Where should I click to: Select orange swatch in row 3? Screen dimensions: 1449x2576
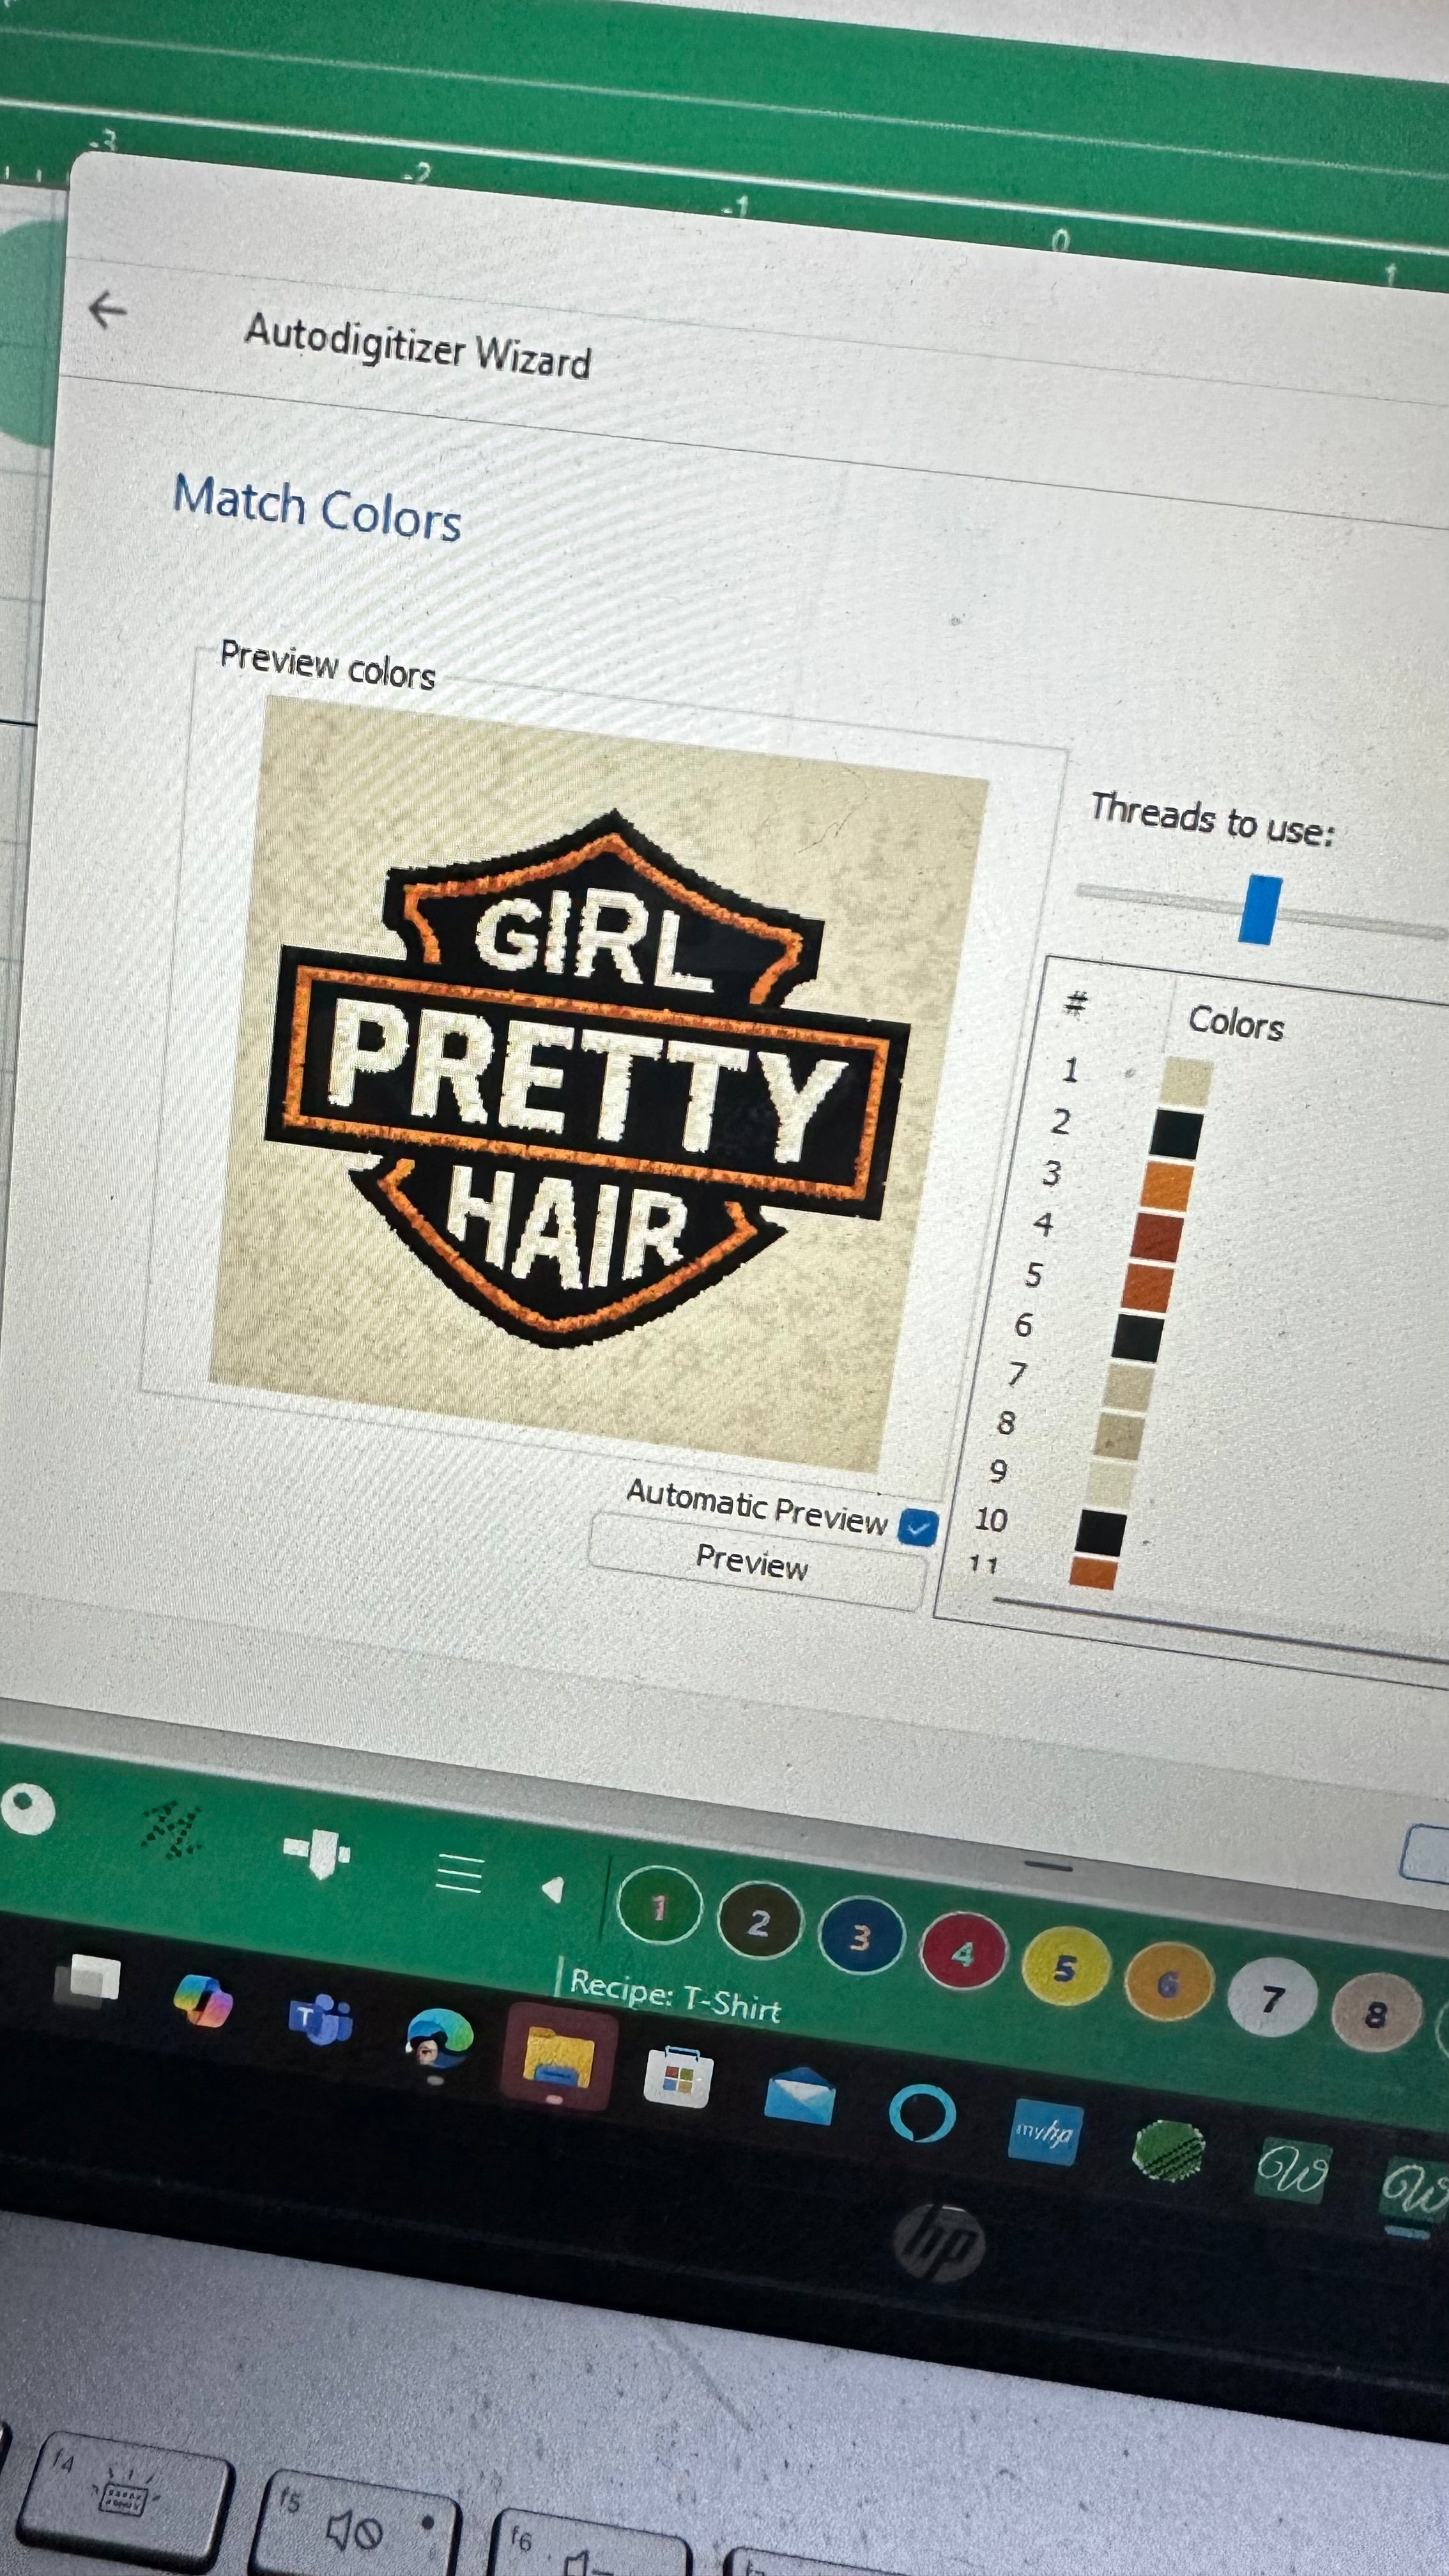point(1167,1186)
